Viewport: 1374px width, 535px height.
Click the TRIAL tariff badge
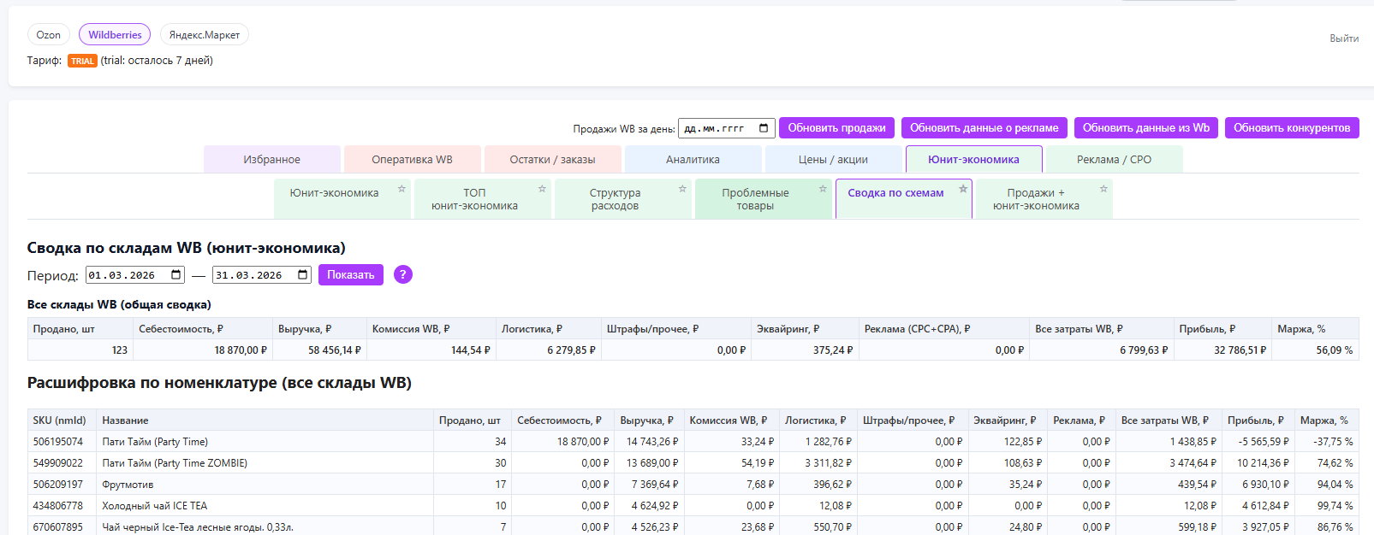tap(82, 61)
